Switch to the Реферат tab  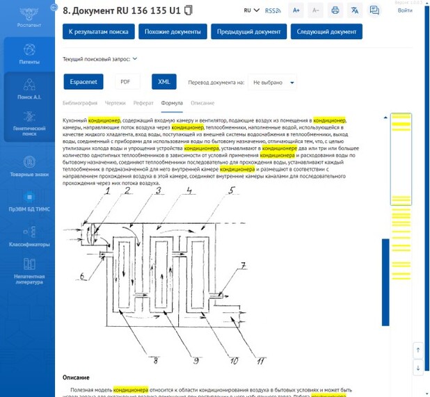click(x=143, y=103)
